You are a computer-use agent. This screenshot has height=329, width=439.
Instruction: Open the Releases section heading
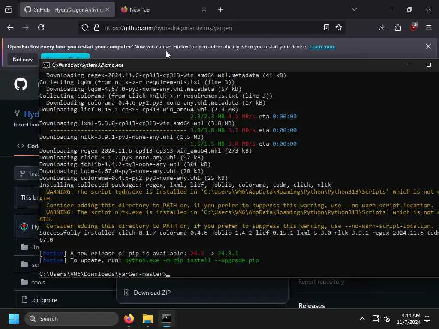[x=312, y=306]
